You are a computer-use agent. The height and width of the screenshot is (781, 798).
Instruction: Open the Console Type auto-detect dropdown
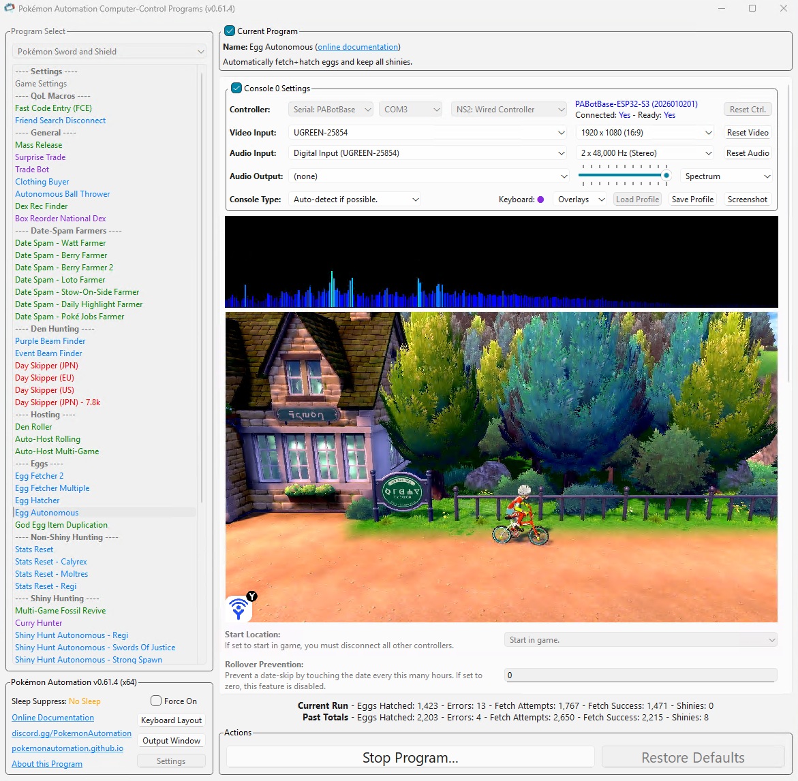click(355, 199)
